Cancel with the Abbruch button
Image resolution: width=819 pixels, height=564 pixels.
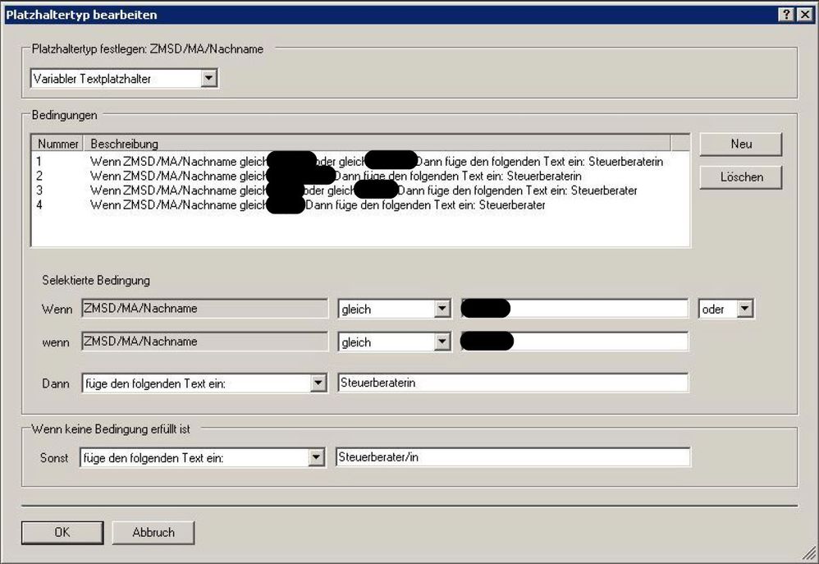pyautogui.click(x=153, y=532)
